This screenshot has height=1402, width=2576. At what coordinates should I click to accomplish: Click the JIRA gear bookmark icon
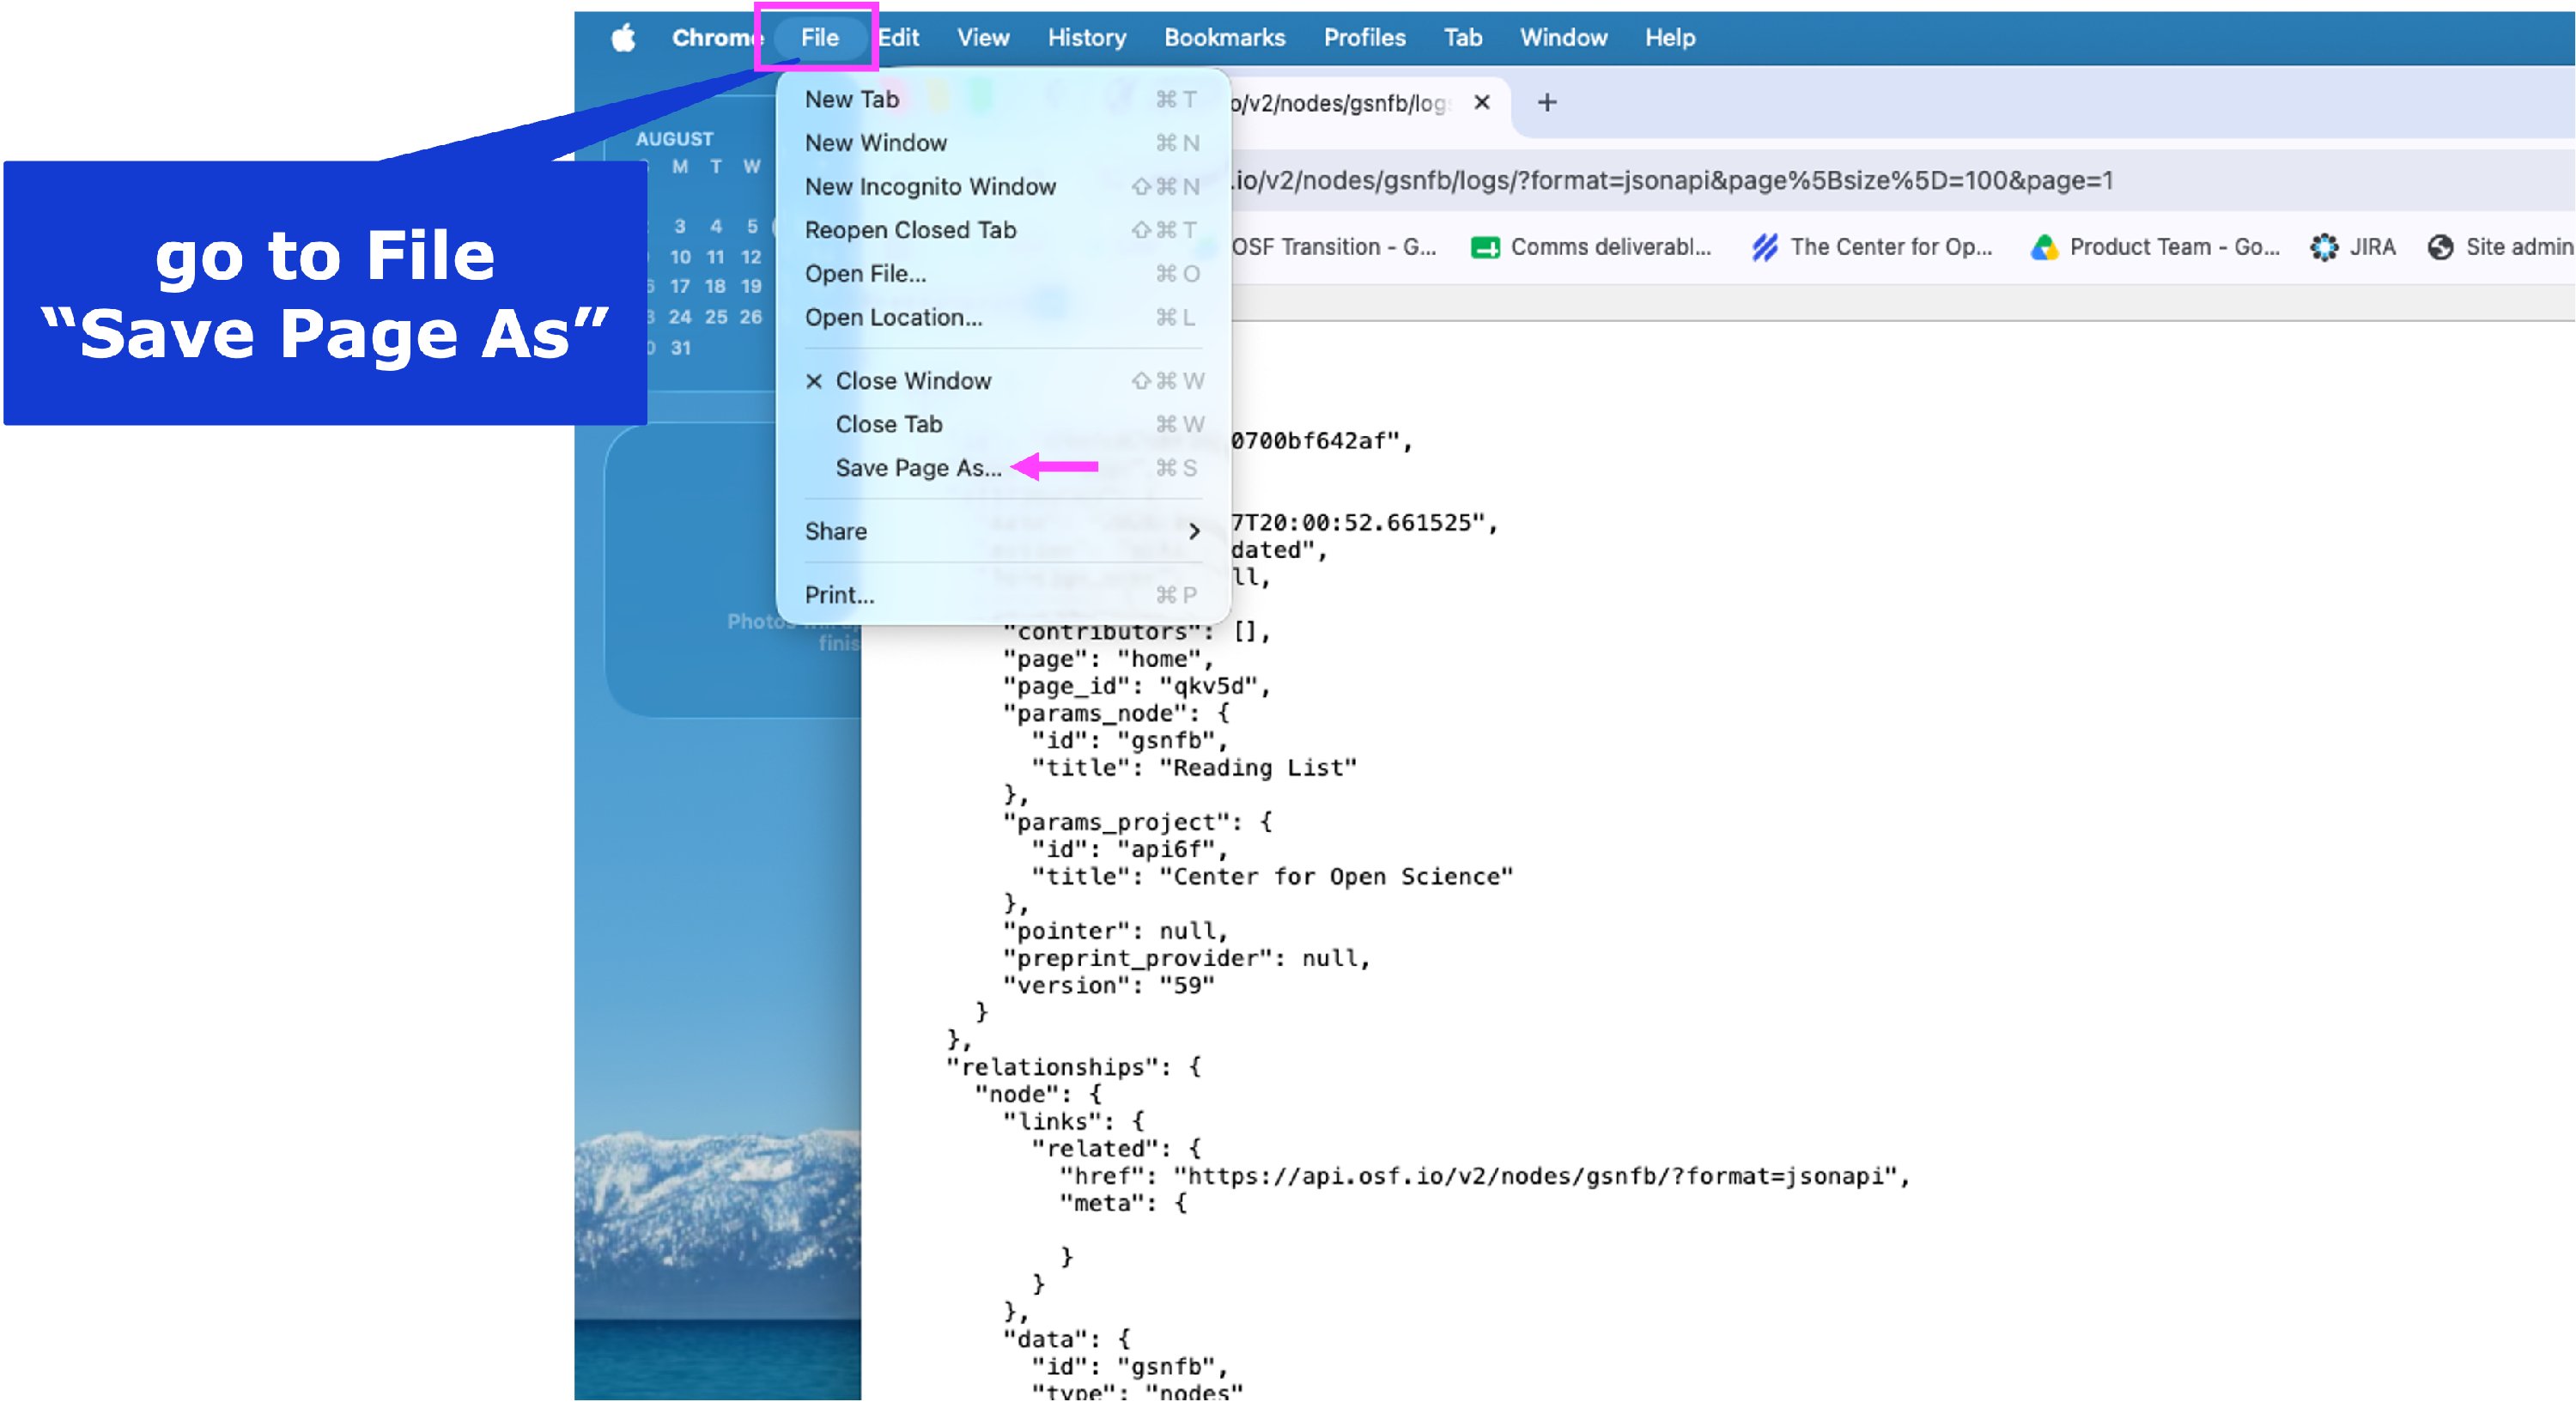point(2325,248)
